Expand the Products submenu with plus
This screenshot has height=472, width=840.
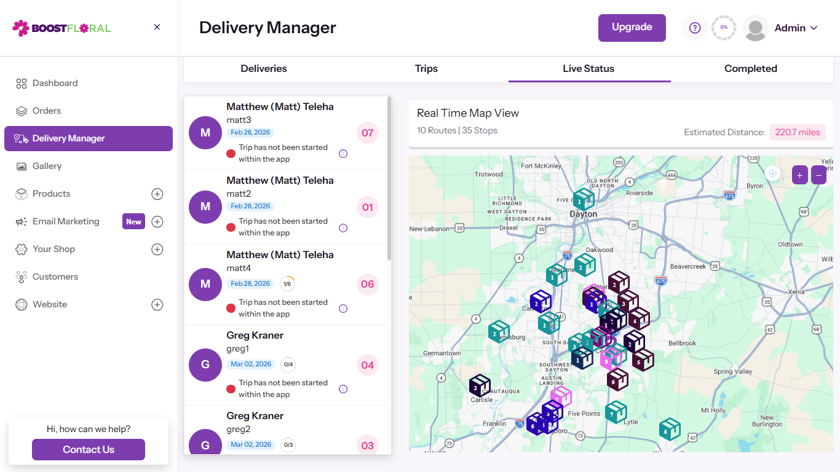[x=157, y=194]
